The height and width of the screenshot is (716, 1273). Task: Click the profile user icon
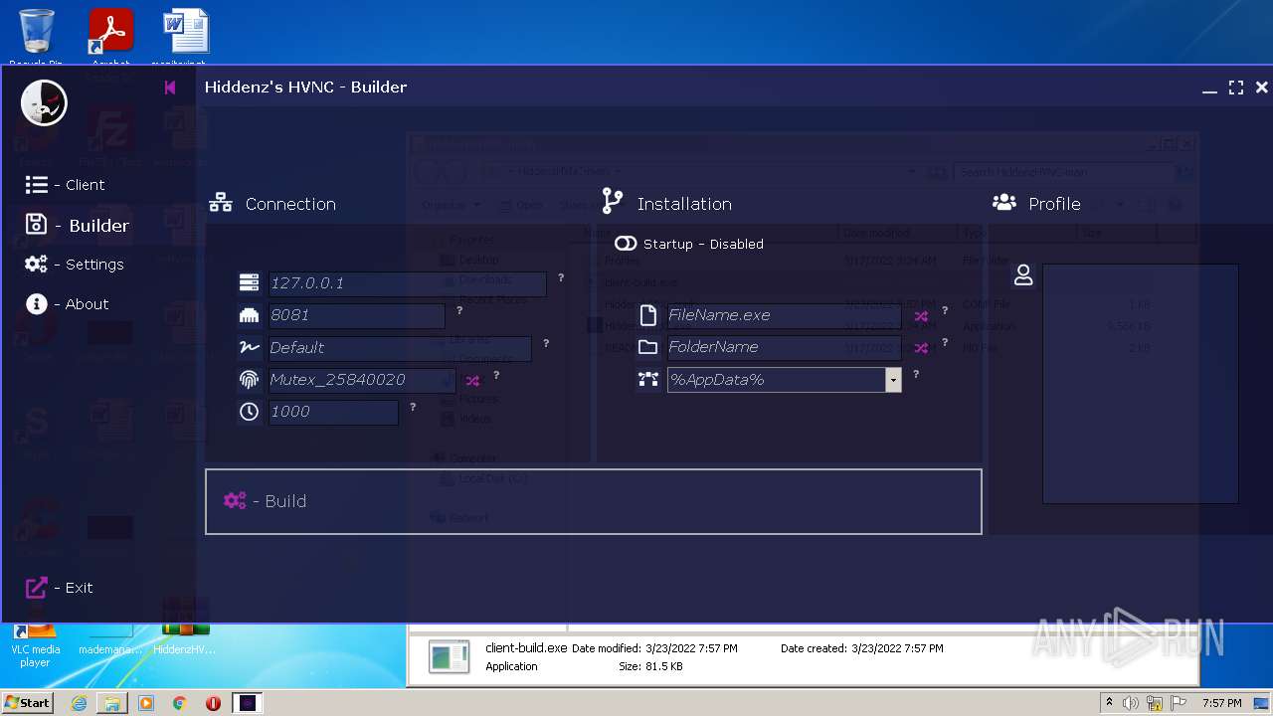click(1023, 275)
